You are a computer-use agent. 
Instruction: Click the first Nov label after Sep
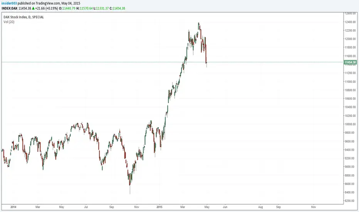click(136, 207)
